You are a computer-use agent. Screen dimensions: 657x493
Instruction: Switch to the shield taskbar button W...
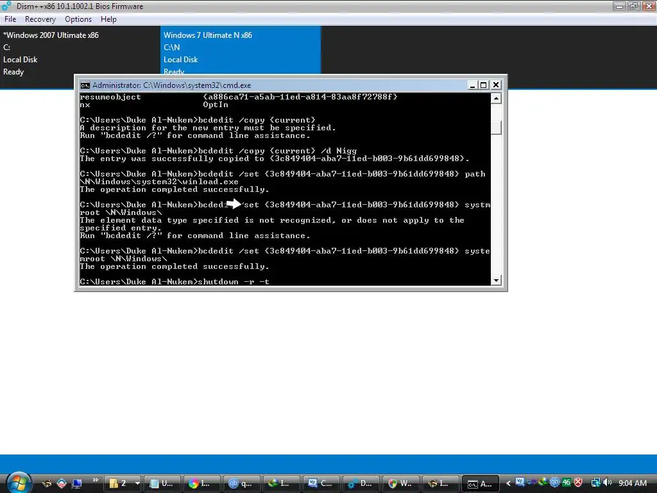(401, 483)
